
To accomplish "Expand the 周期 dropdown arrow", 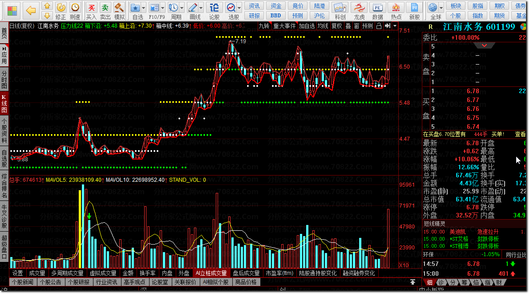I will point(182,8).
